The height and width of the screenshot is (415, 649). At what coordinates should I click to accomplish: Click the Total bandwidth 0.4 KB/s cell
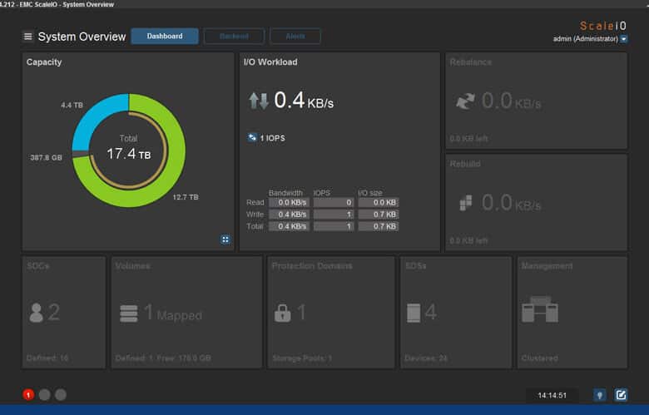click(289, 226)
